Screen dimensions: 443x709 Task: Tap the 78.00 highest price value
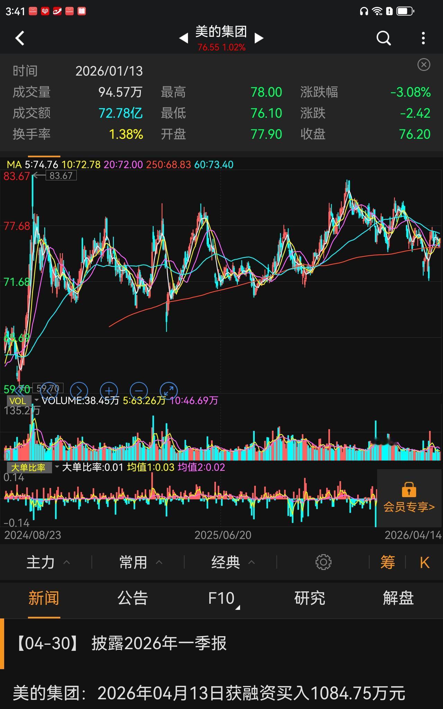[x=266, y=92]
